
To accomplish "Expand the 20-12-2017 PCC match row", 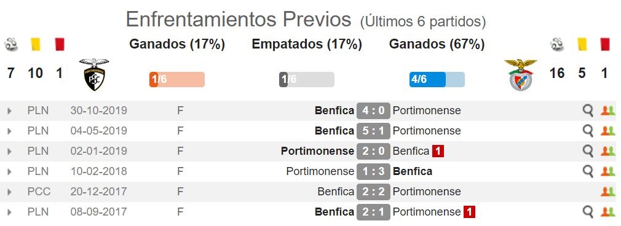I will click(9, 192).
